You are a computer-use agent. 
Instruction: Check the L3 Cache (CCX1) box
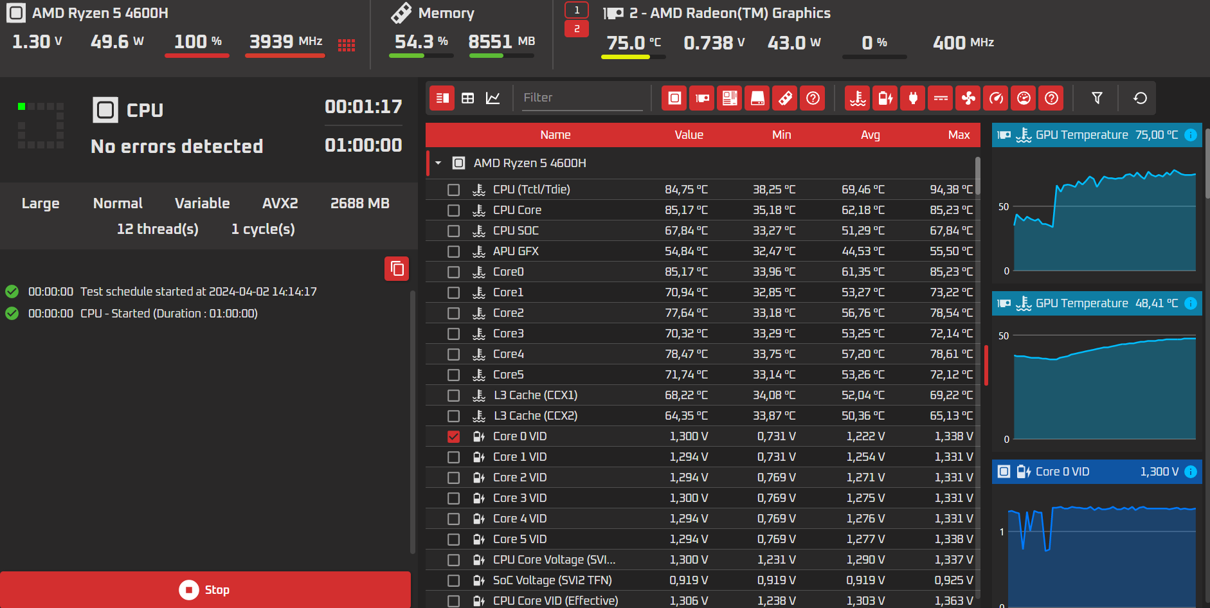pos(453,395)
